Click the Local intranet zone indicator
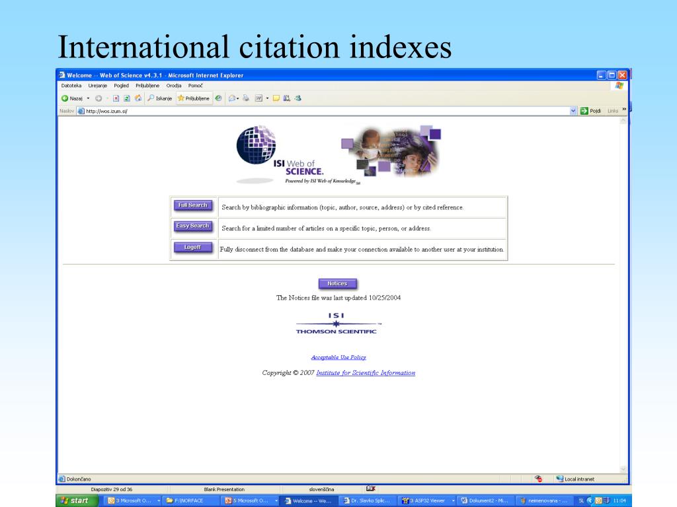The image size is (677, 507). 576,479
